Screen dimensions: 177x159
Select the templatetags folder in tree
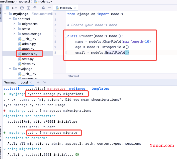pyautogui.click(x=31, y=34)
